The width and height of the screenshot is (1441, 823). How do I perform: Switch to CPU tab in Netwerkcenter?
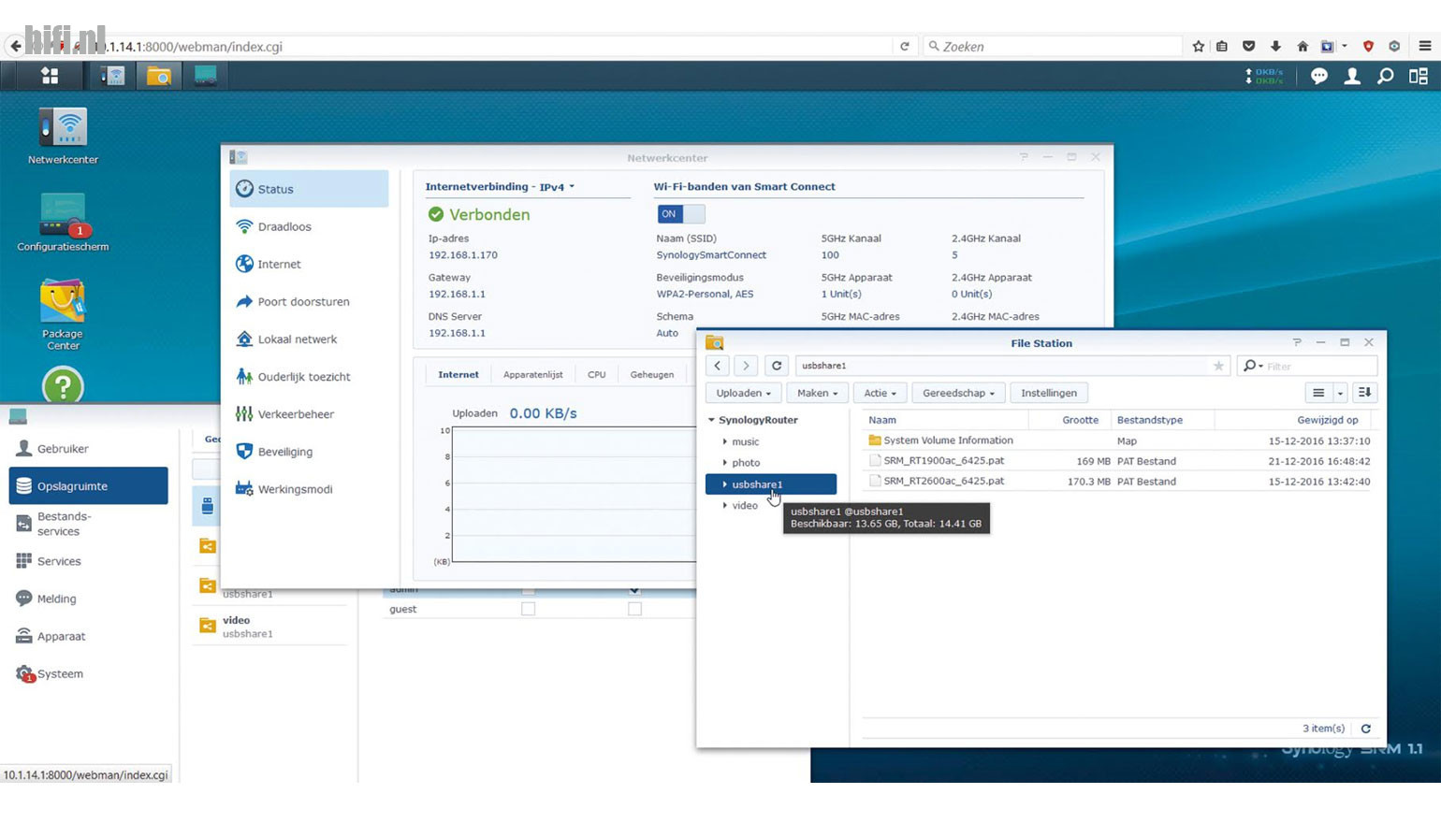pos(596,374)
